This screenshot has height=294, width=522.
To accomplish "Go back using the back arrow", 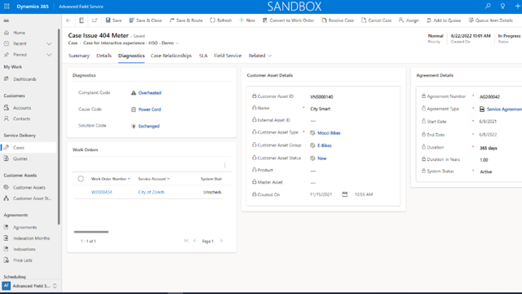I will pos(69,20).
